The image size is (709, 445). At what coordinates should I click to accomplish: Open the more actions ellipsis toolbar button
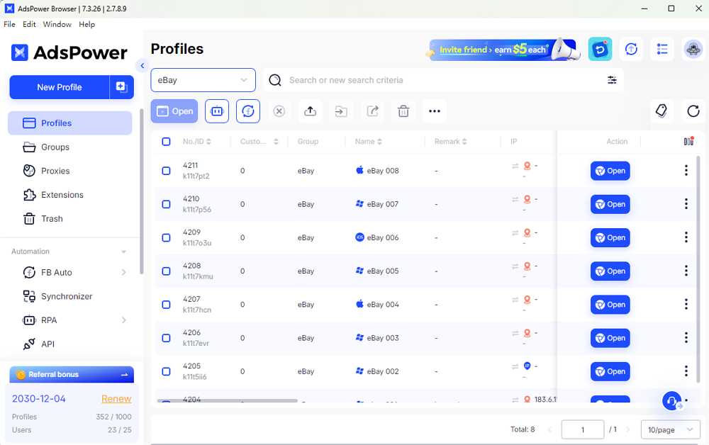point(435,111)
